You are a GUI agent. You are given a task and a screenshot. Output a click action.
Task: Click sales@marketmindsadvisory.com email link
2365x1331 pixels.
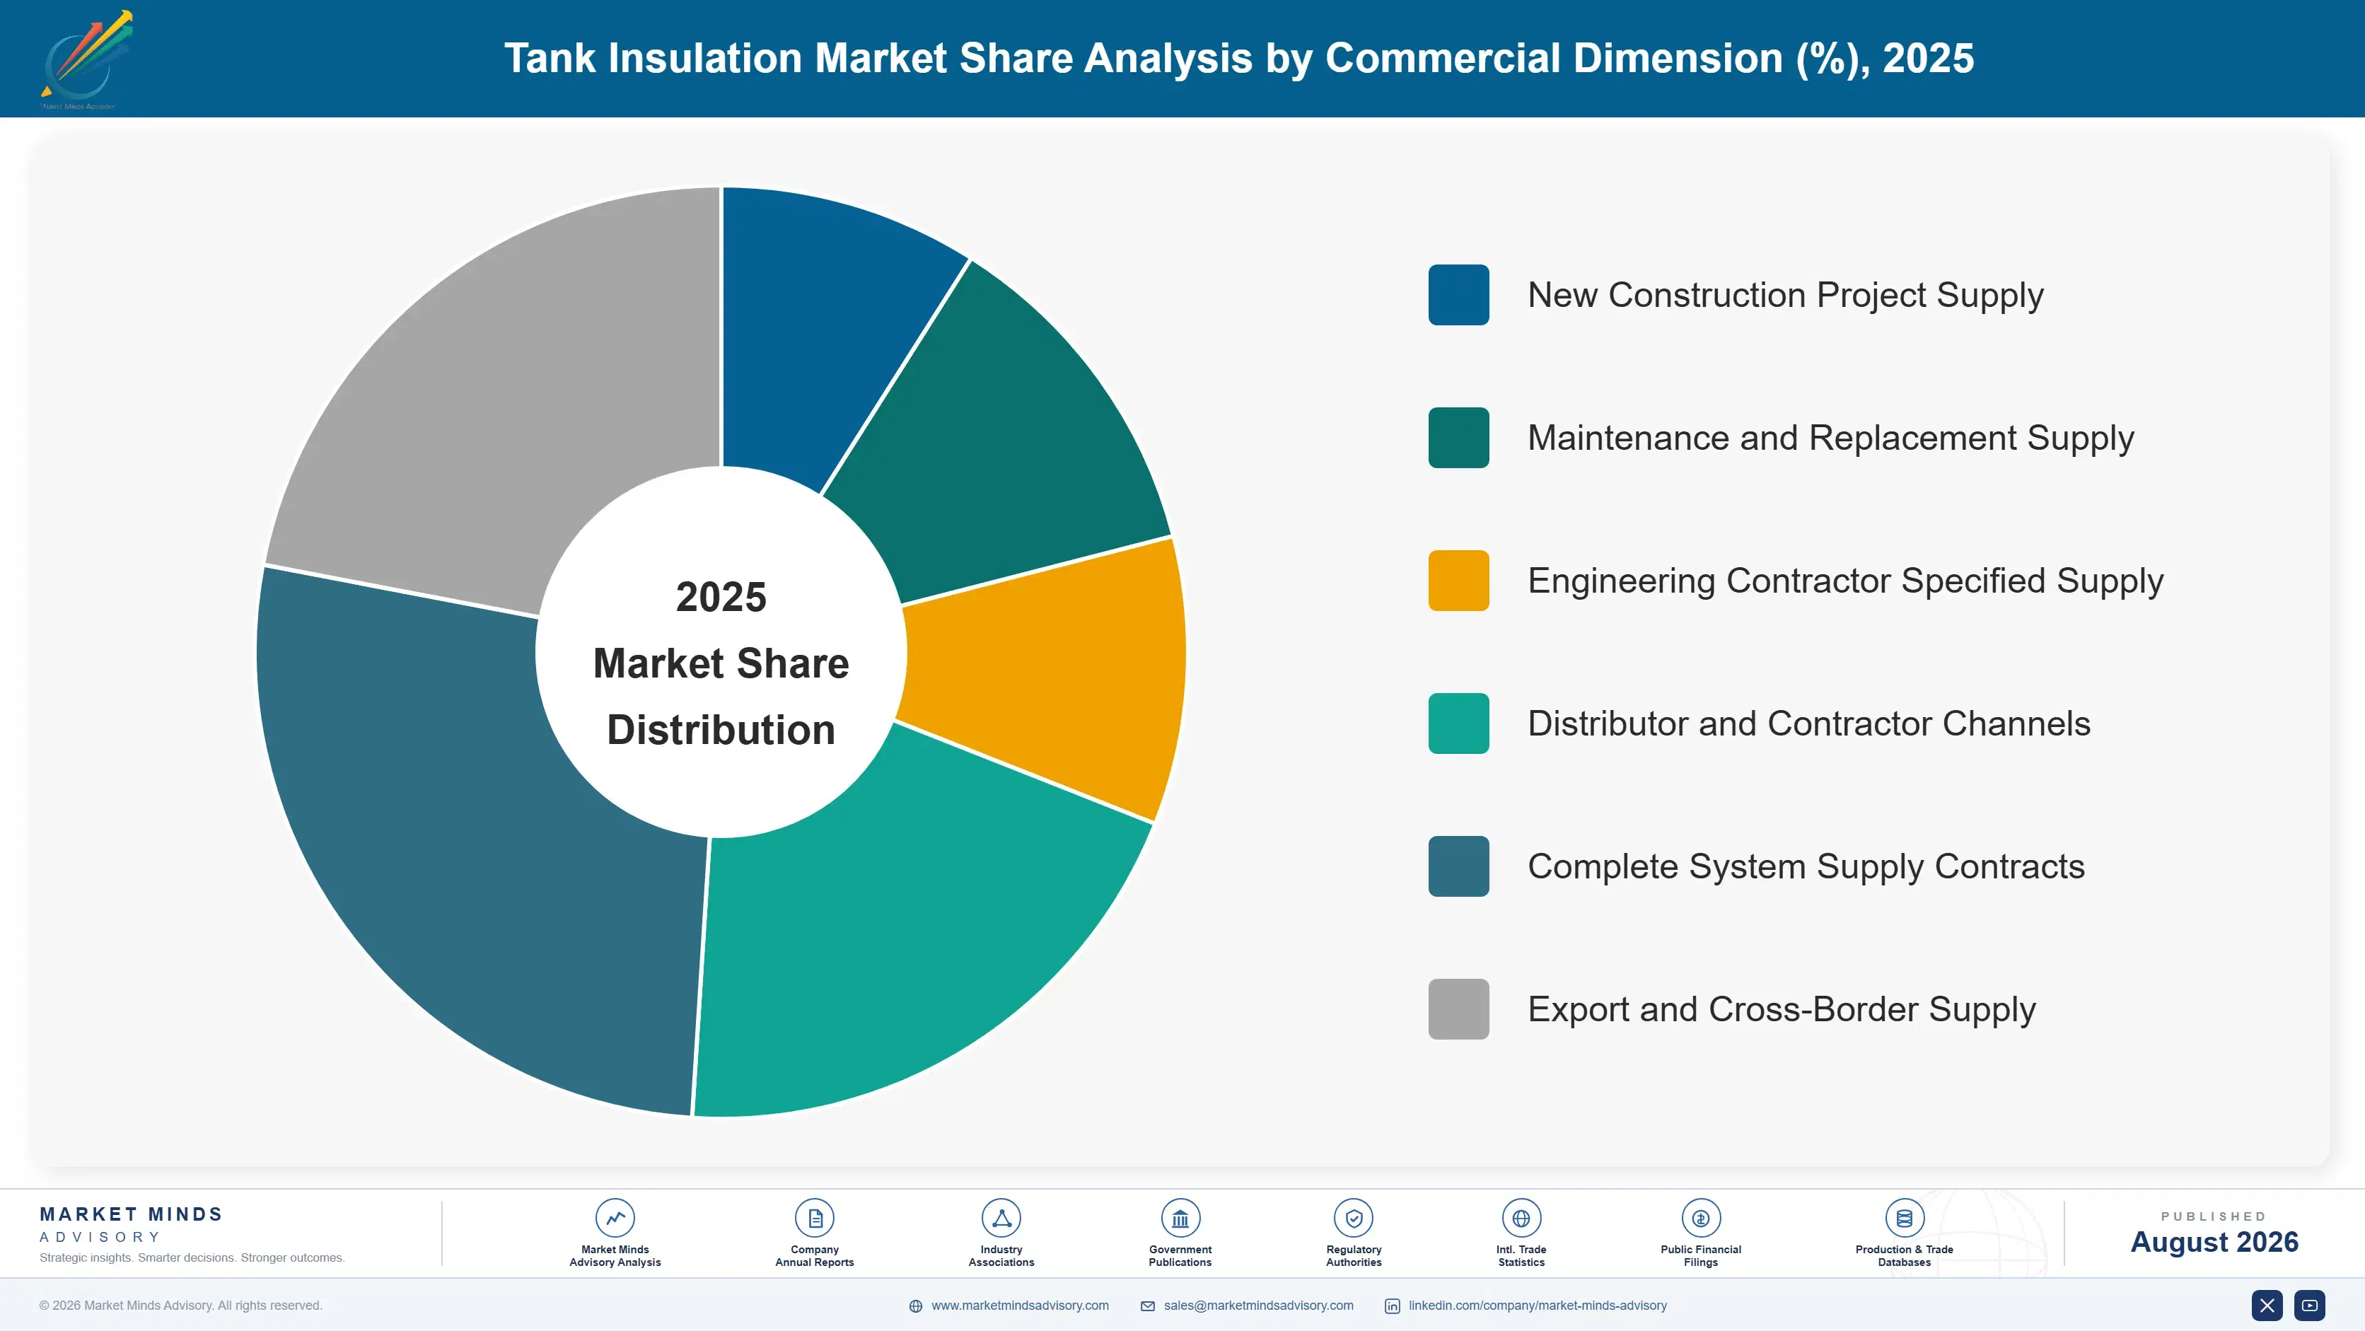click(x=1257, y=1306)
